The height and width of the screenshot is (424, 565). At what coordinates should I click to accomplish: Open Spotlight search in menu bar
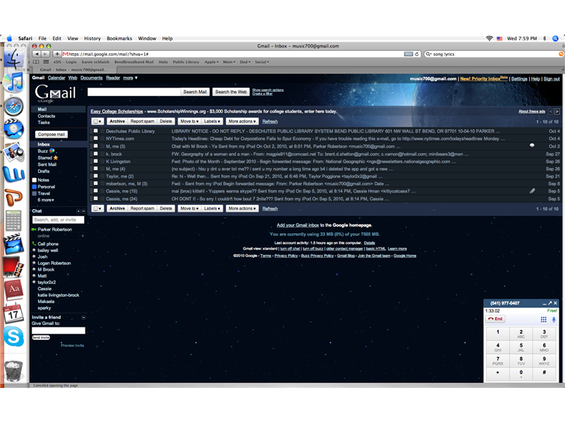click(556, 38)
